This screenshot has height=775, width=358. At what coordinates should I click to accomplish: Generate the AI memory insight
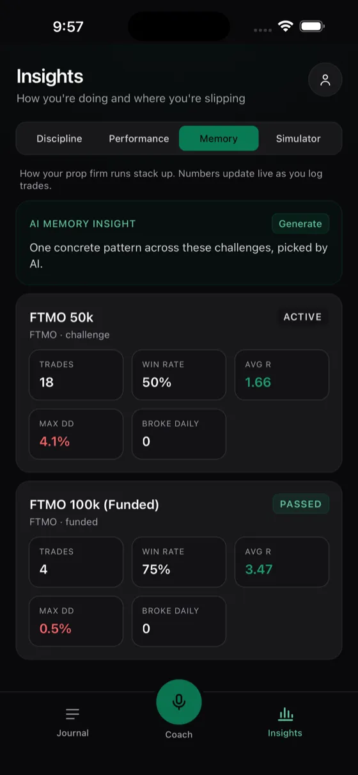[300, 224]
